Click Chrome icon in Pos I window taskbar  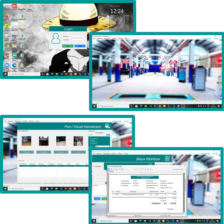(x=70, y=189)
